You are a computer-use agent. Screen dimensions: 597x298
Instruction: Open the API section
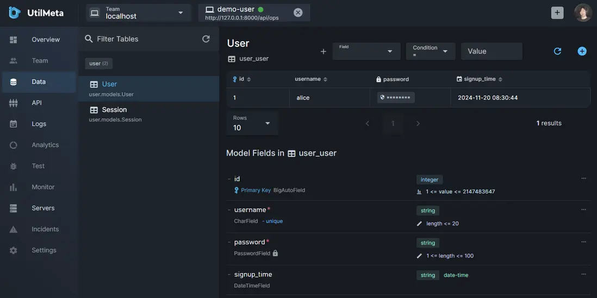(x=39, y=103)
